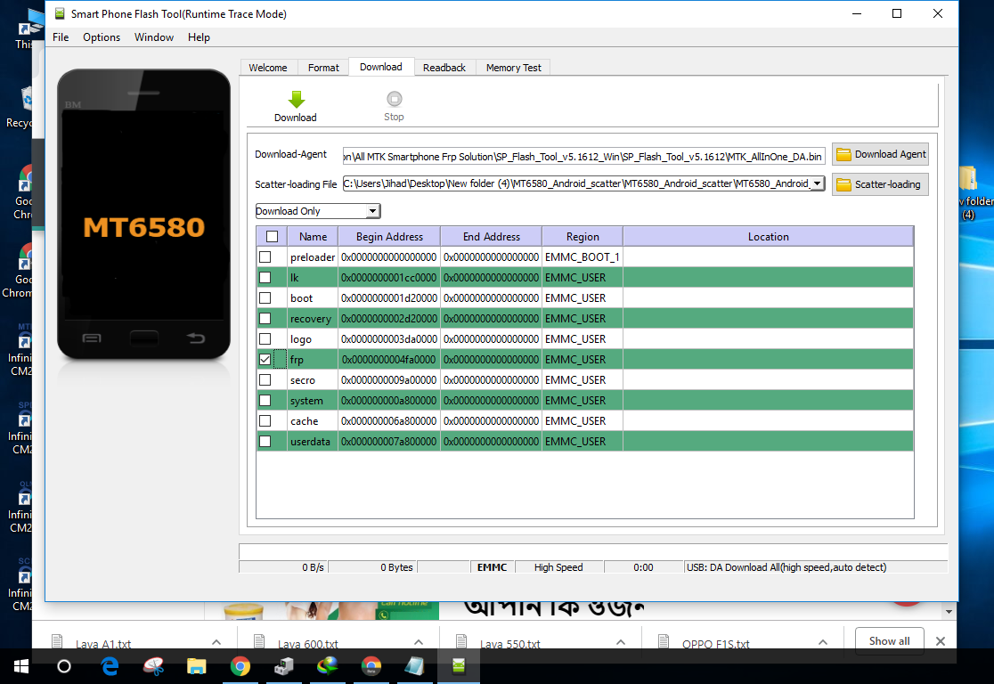
Task: Open File Explorer from the taskbar
Action: click(197, 666)
